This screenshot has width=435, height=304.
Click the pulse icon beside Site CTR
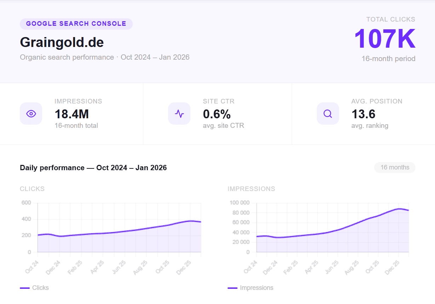[x=179, y=114]
